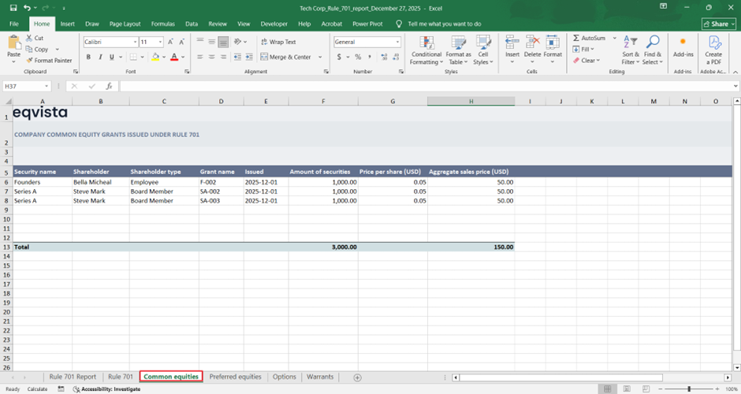741x394 pixels.
Task: Open Conditional Formatting menu
Action: coord(426,47)
